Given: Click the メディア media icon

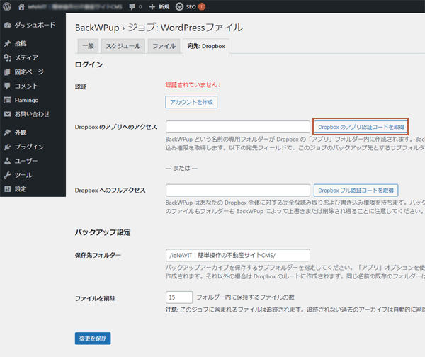Looking at the screenshot, I should pos(8,58).
